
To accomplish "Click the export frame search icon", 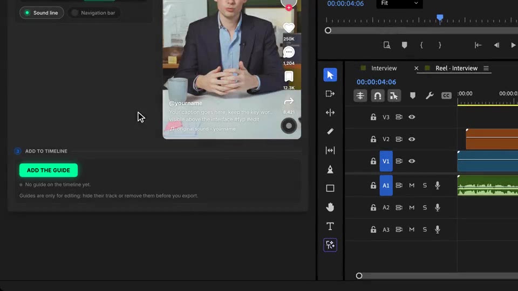I will 387,45.
